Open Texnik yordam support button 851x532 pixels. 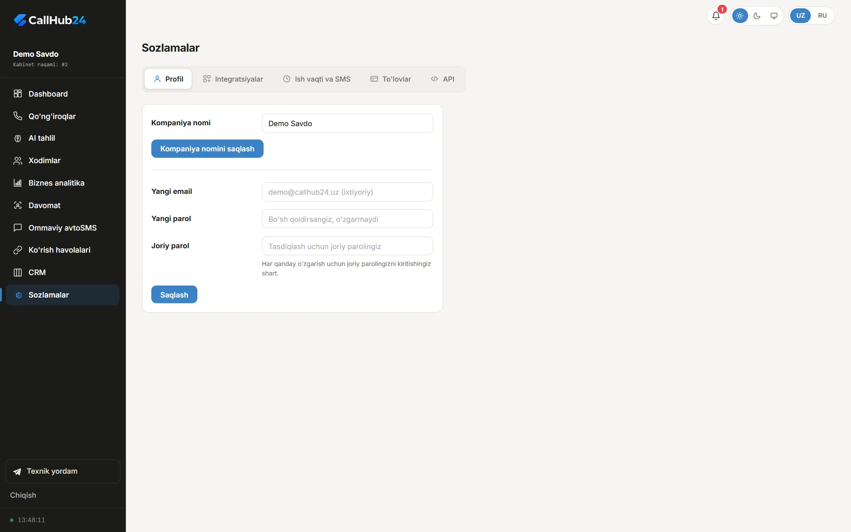[x=63, y=471]
